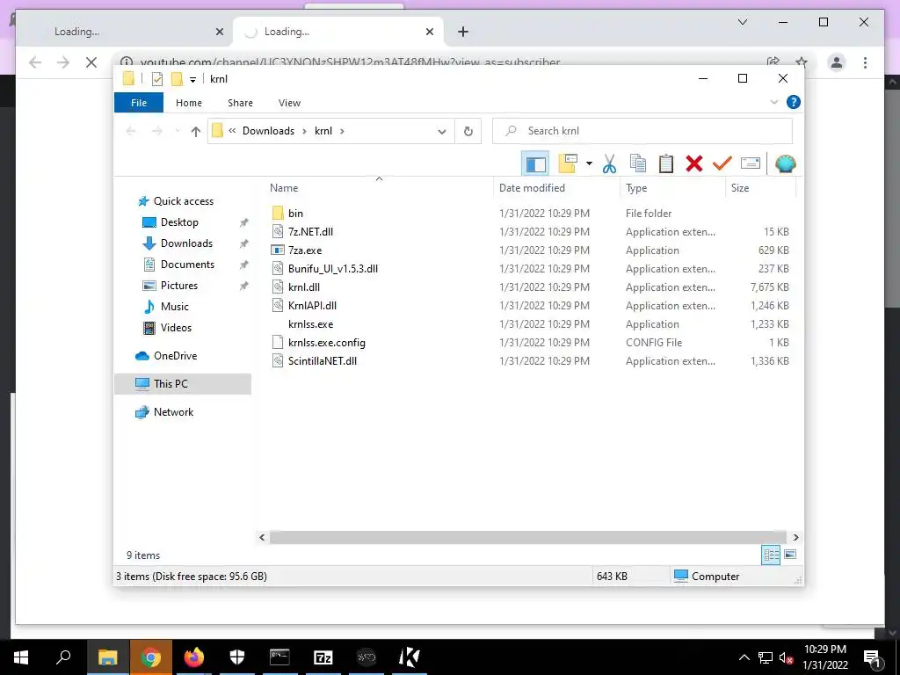900x675 pixels.
Task: Select Quick access in navigation pane
Action: tap(183, 201)
